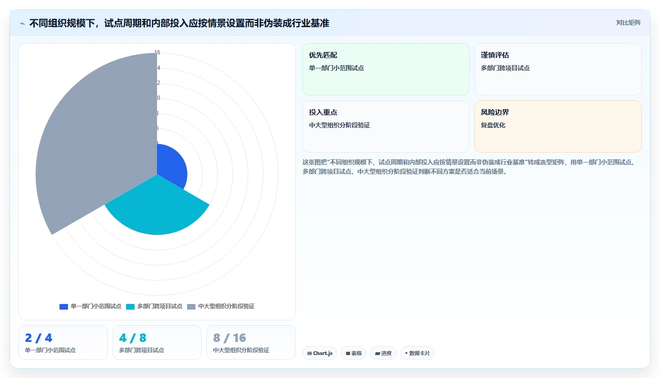Open the 优先匹配 card
The height and width of the screenshot is (378, 660).
[x=386, y=69]
